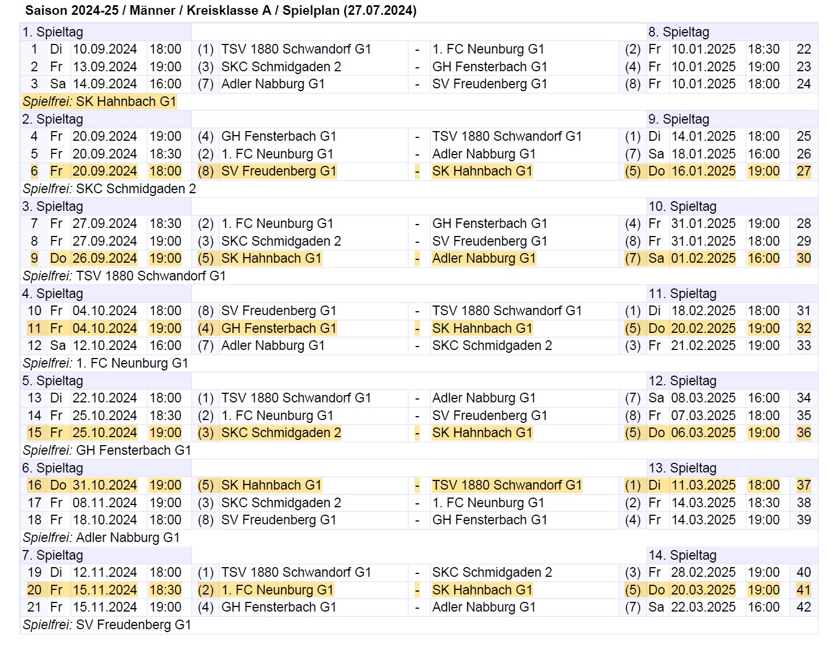Click the date 26.09.2024

[x=105, y=258]
